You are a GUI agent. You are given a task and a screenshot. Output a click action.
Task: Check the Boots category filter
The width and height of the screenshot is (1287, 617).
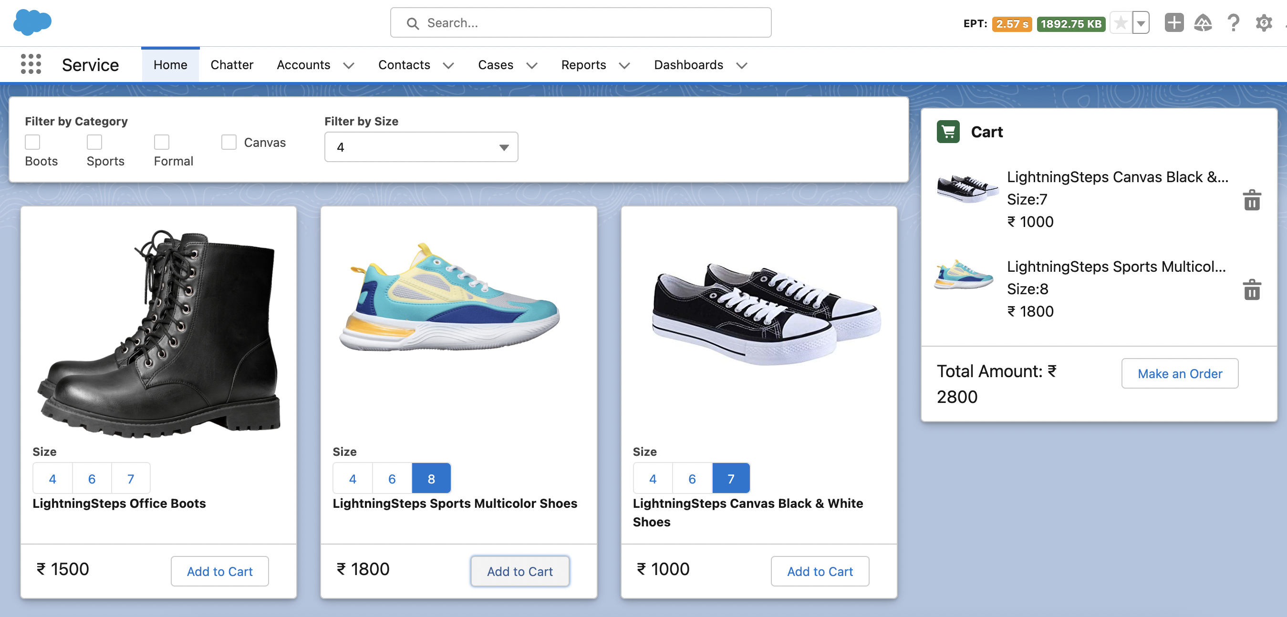tap(32, 142)
